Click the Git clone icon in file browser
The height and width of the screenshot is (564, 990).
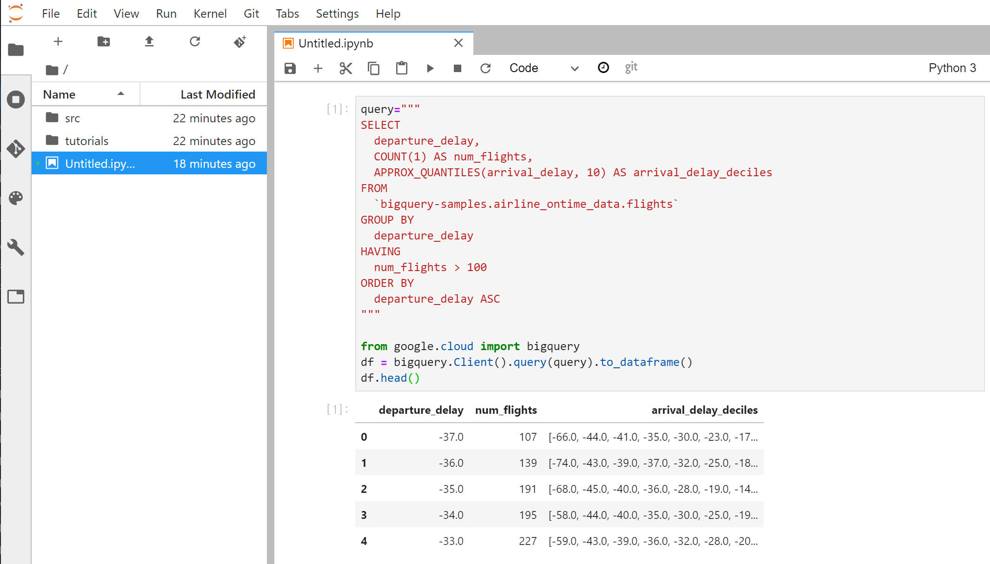(240, 42)
